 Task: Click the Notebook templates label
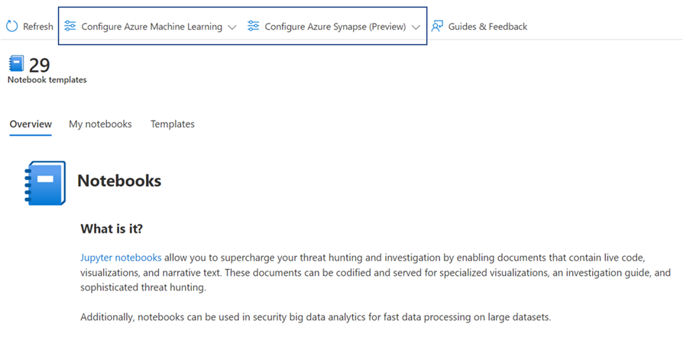click(47, 80)
